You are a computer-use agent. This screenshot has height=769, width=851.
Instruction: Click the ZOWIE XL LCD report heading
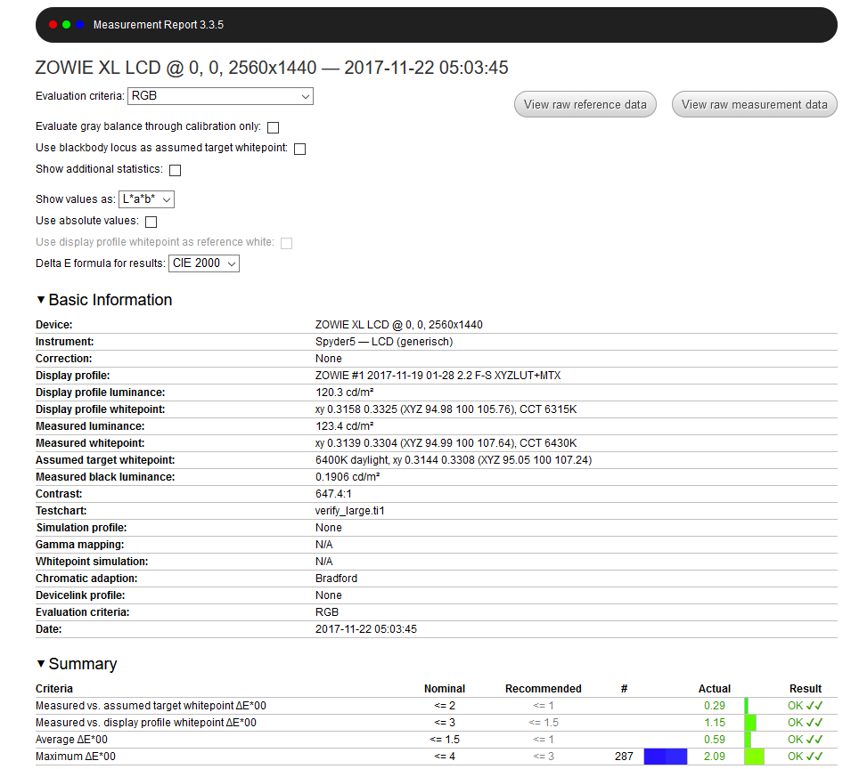tap(272, 68)
